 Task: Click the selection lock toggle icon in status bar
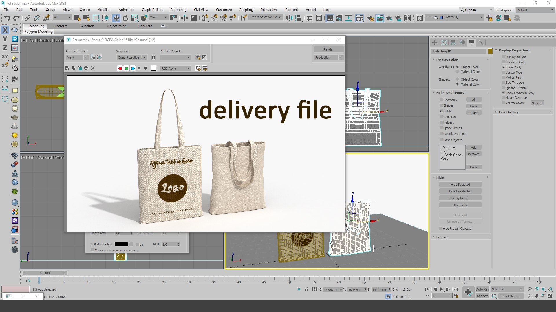tap(307, 289)
